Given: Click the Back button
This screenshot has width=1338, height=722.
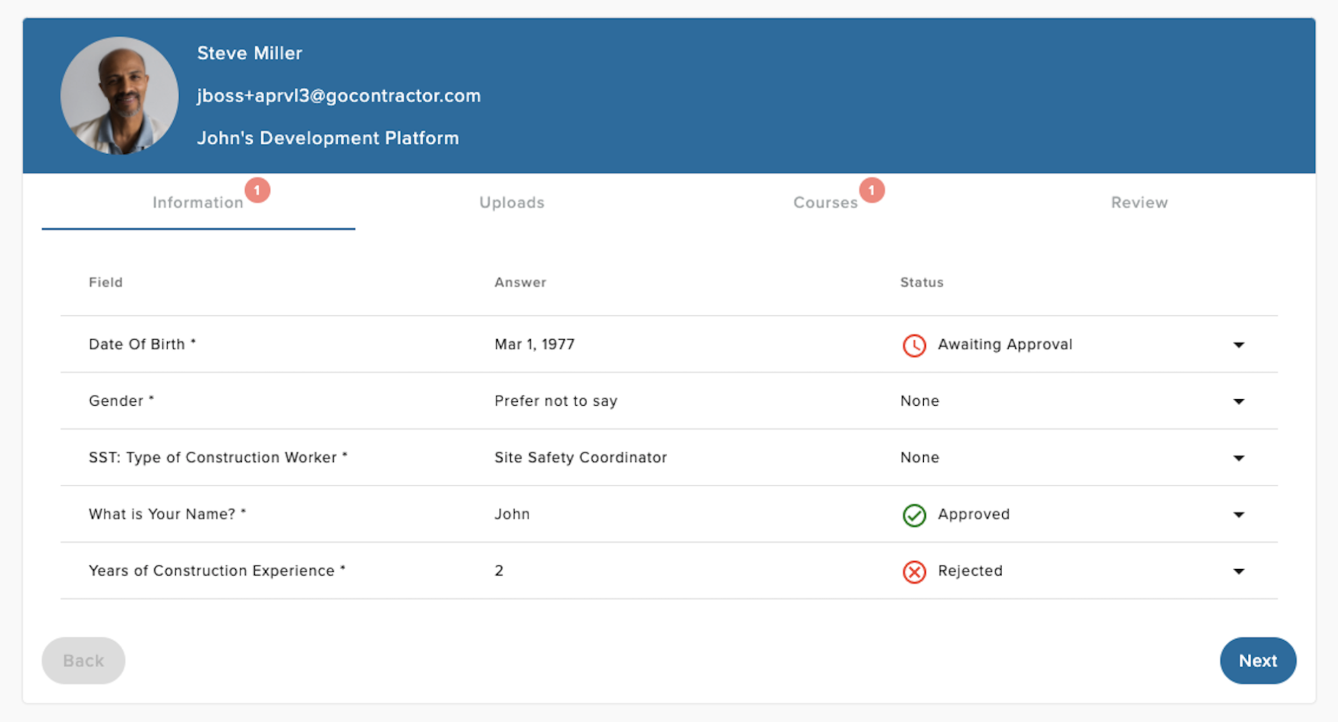Looking at the screenshot, I should point(83,661).
